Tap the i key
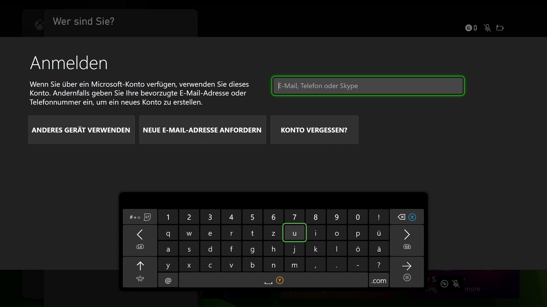This screenshot has height=307, width=547. (x=316, y=233)
